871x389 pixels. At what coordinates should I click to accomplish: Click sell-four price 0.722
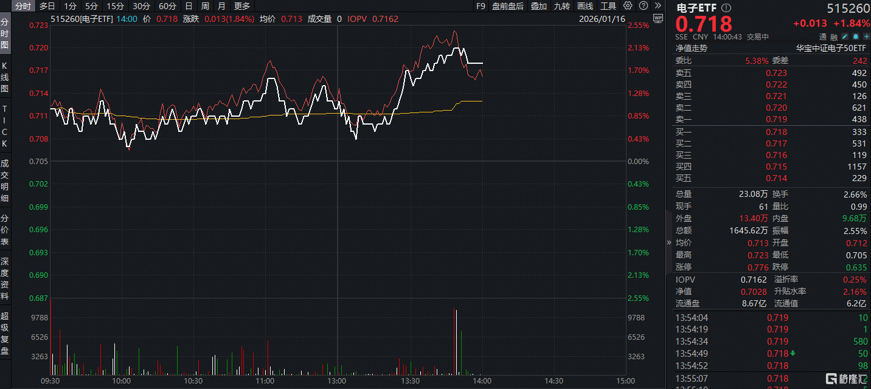click(776, 84)
